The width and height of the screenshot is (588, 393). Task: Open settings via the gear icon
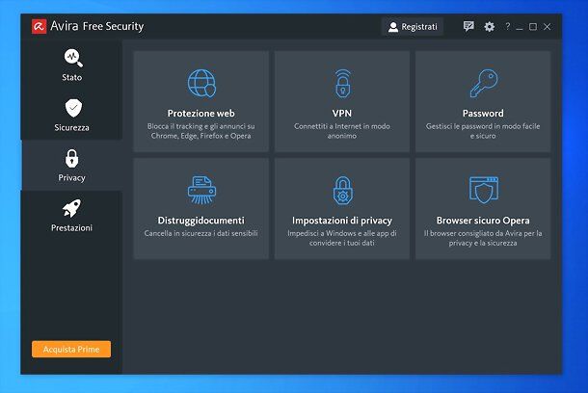point(489,27)
